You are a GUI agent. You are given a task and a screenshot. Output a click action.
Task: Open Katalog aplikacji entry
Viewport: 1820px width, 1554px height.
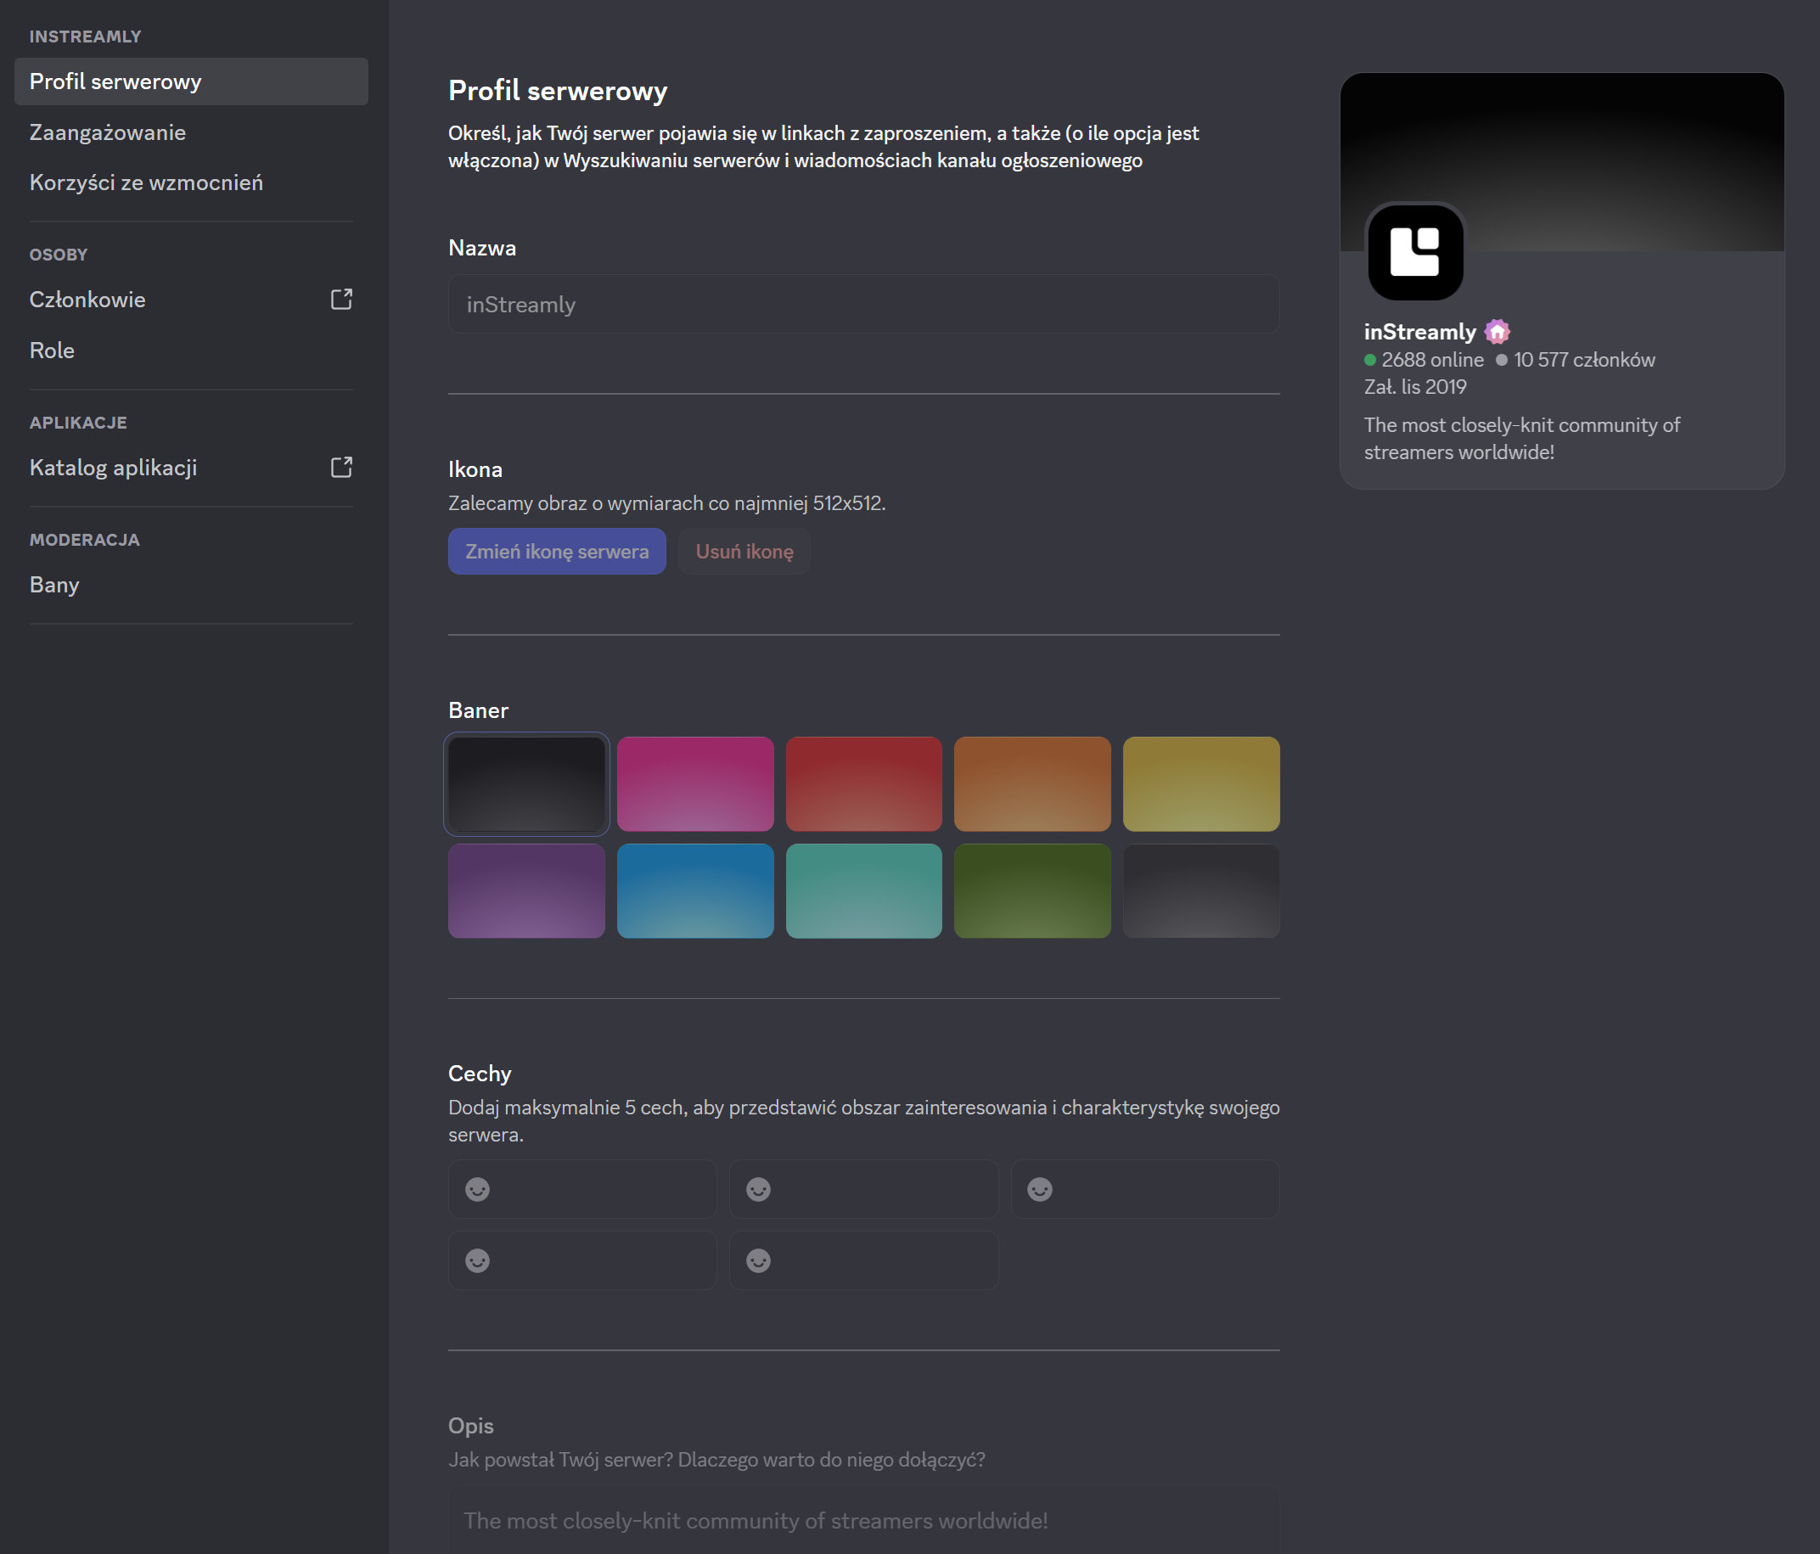coord(191,467)
